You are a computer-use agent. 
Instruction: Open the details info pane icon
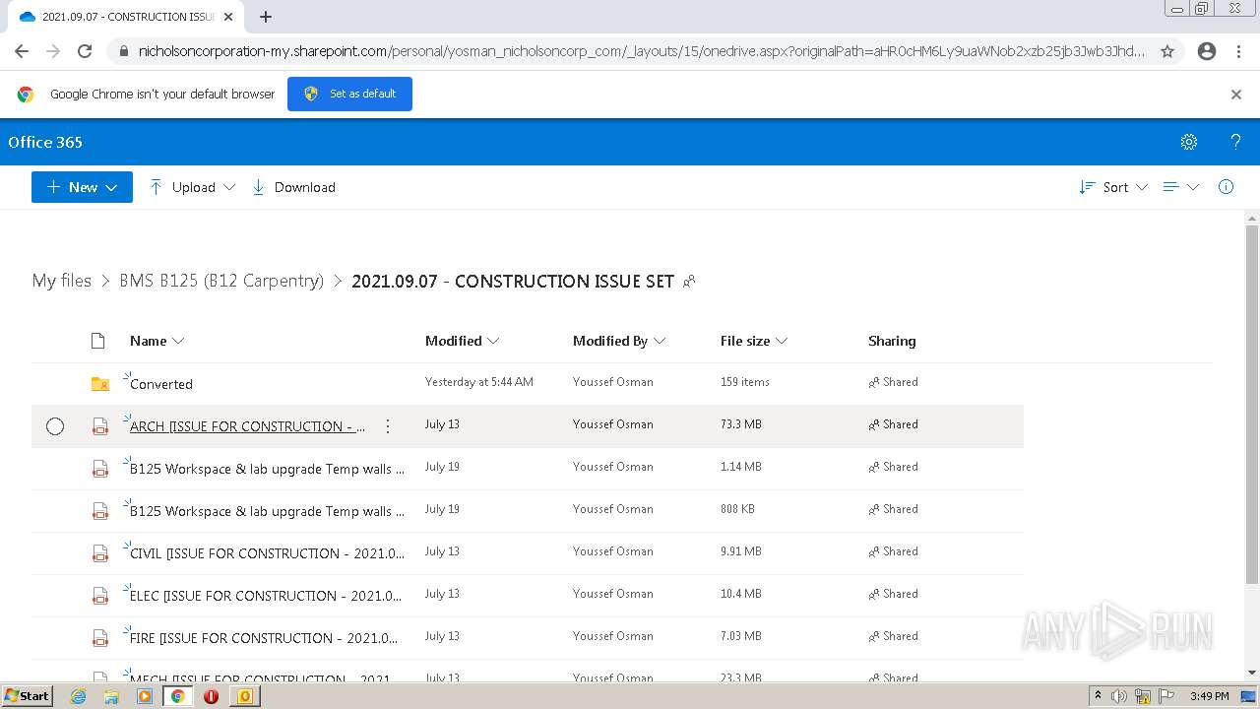pyautogui.click(x=1226, y=187)
